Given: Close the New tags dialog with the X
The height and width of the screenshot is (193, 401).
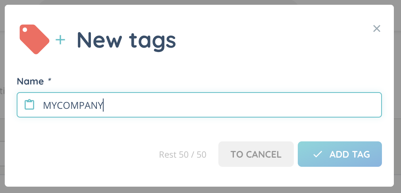Looking at the screenshot, I should [x=377, y=29].
